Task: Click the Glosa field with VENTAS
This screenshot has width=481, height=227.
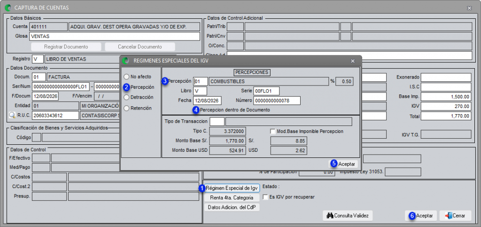Action: (115, 37)
